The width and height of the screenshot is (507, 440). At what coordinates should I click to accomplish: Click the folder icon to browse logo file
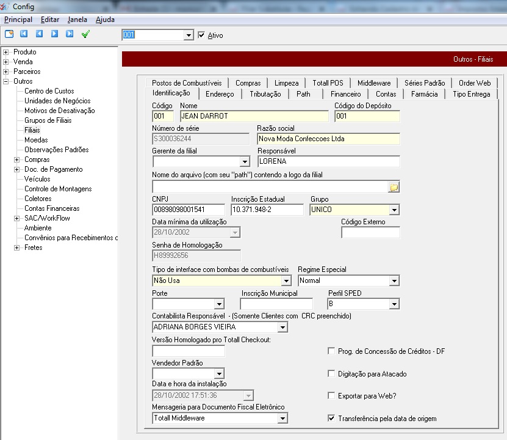click(x=394, y=187)
